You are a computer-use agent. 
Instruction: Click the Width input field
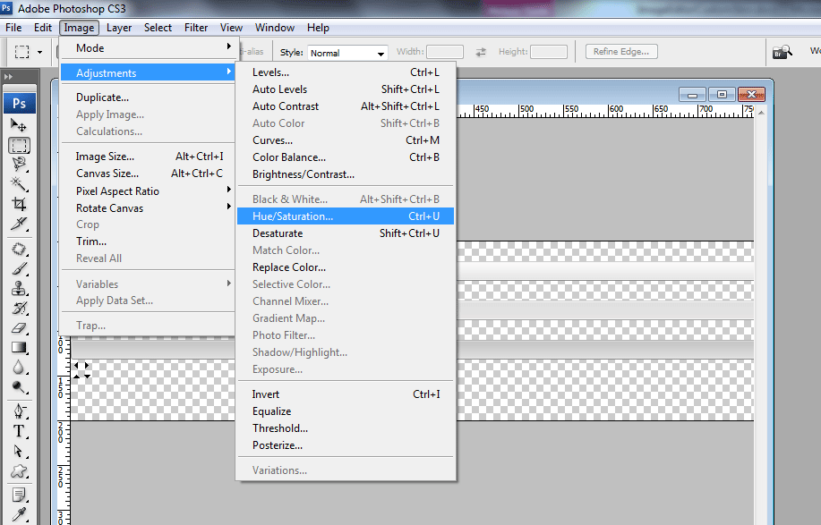click(445, 52)
